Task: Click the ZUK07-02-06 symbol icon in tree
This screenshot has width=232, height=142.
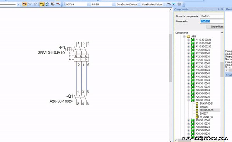Action: (x=197, y=110)
